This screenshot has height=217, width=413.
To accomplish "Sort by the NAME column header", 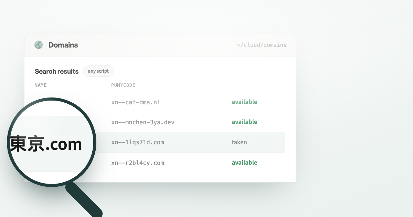I will [41, 85].
